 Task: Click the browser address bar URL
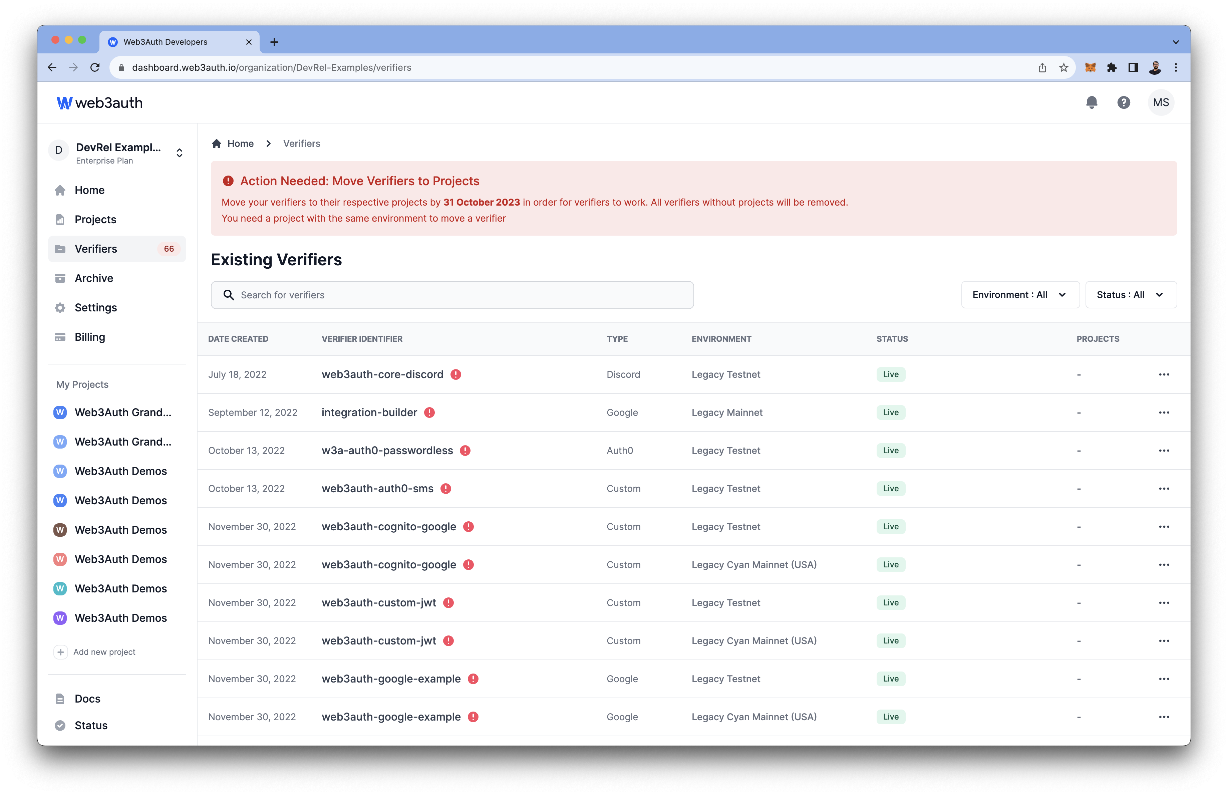tap(271, 67)
